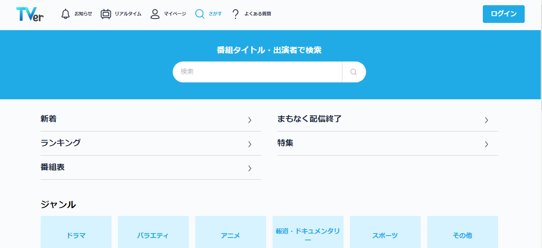Click the 検索 text input field
The width and height of the screenshot is (542, 248).
257,72
